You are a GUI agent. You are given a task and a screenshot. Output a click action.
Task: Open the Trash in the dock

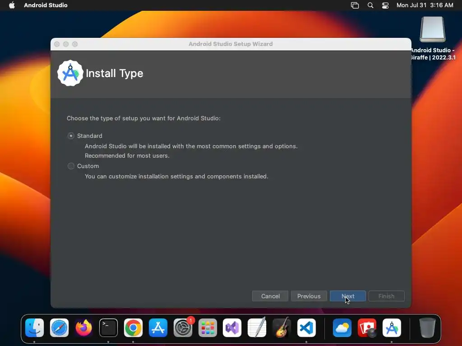tap(427, 328)
